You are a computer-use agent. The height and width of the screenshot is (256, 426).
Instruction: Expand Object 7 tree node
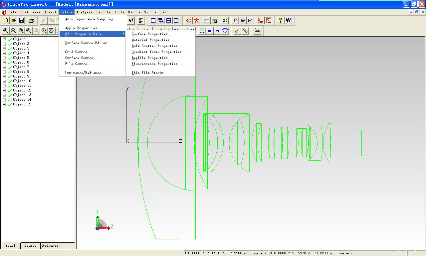coord(4,67)
